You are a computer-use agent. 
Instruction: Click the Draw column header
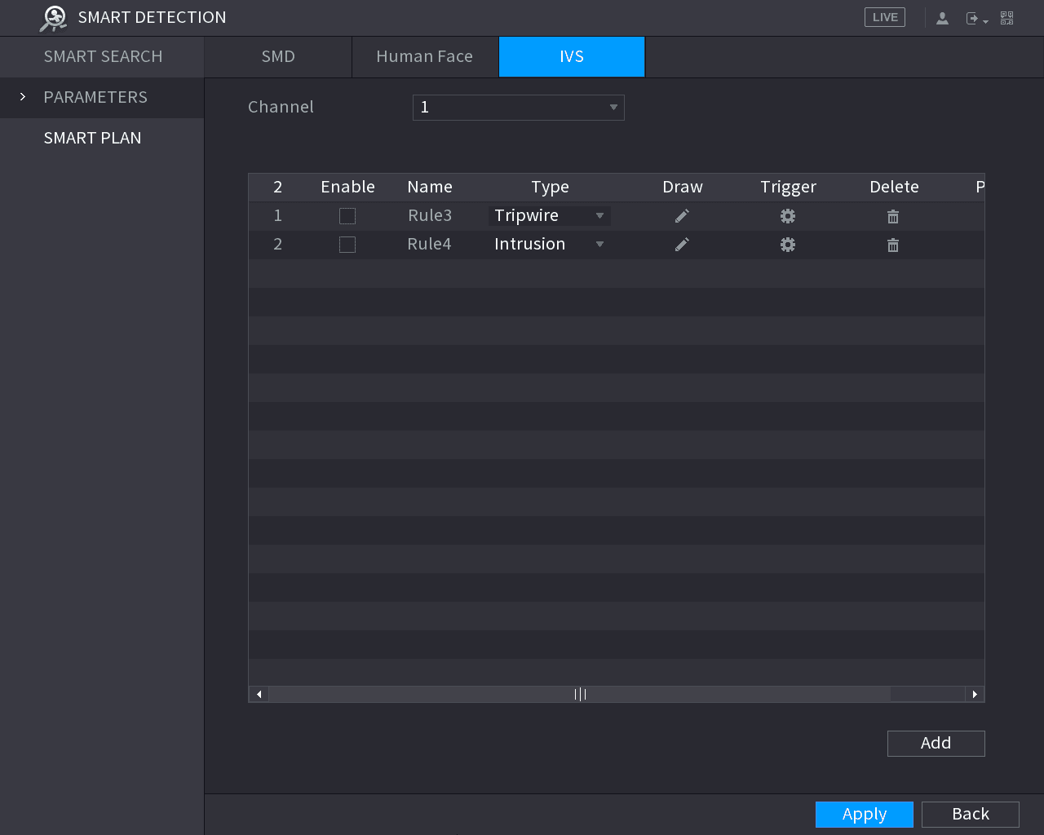pyautogui.click(x=683, y=188)
